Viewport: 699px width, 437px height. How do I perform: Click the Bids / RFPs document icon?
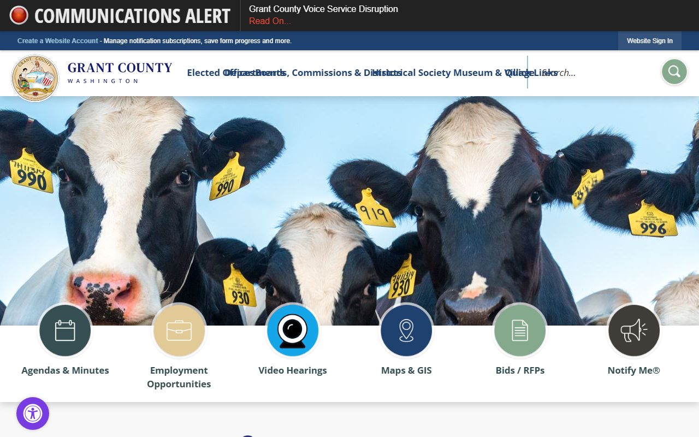click(520, 330)
